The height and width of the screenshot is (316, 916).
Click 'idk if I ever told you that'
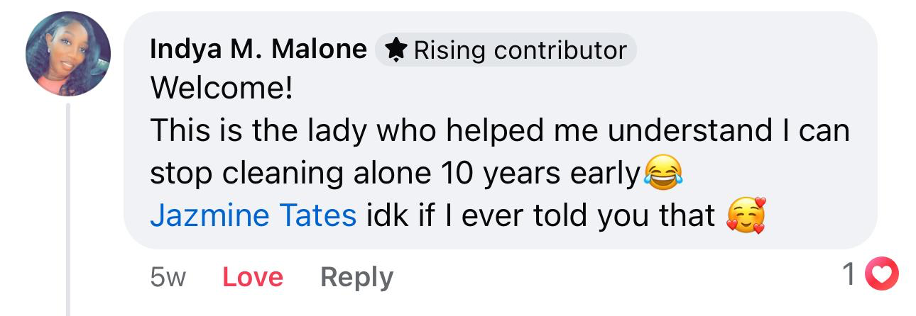point(540,216)
